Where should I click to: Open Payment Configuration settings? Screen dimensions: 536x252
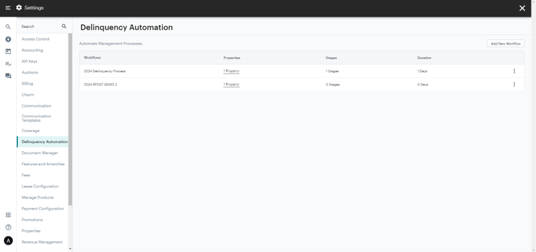[x=43, y=209]
